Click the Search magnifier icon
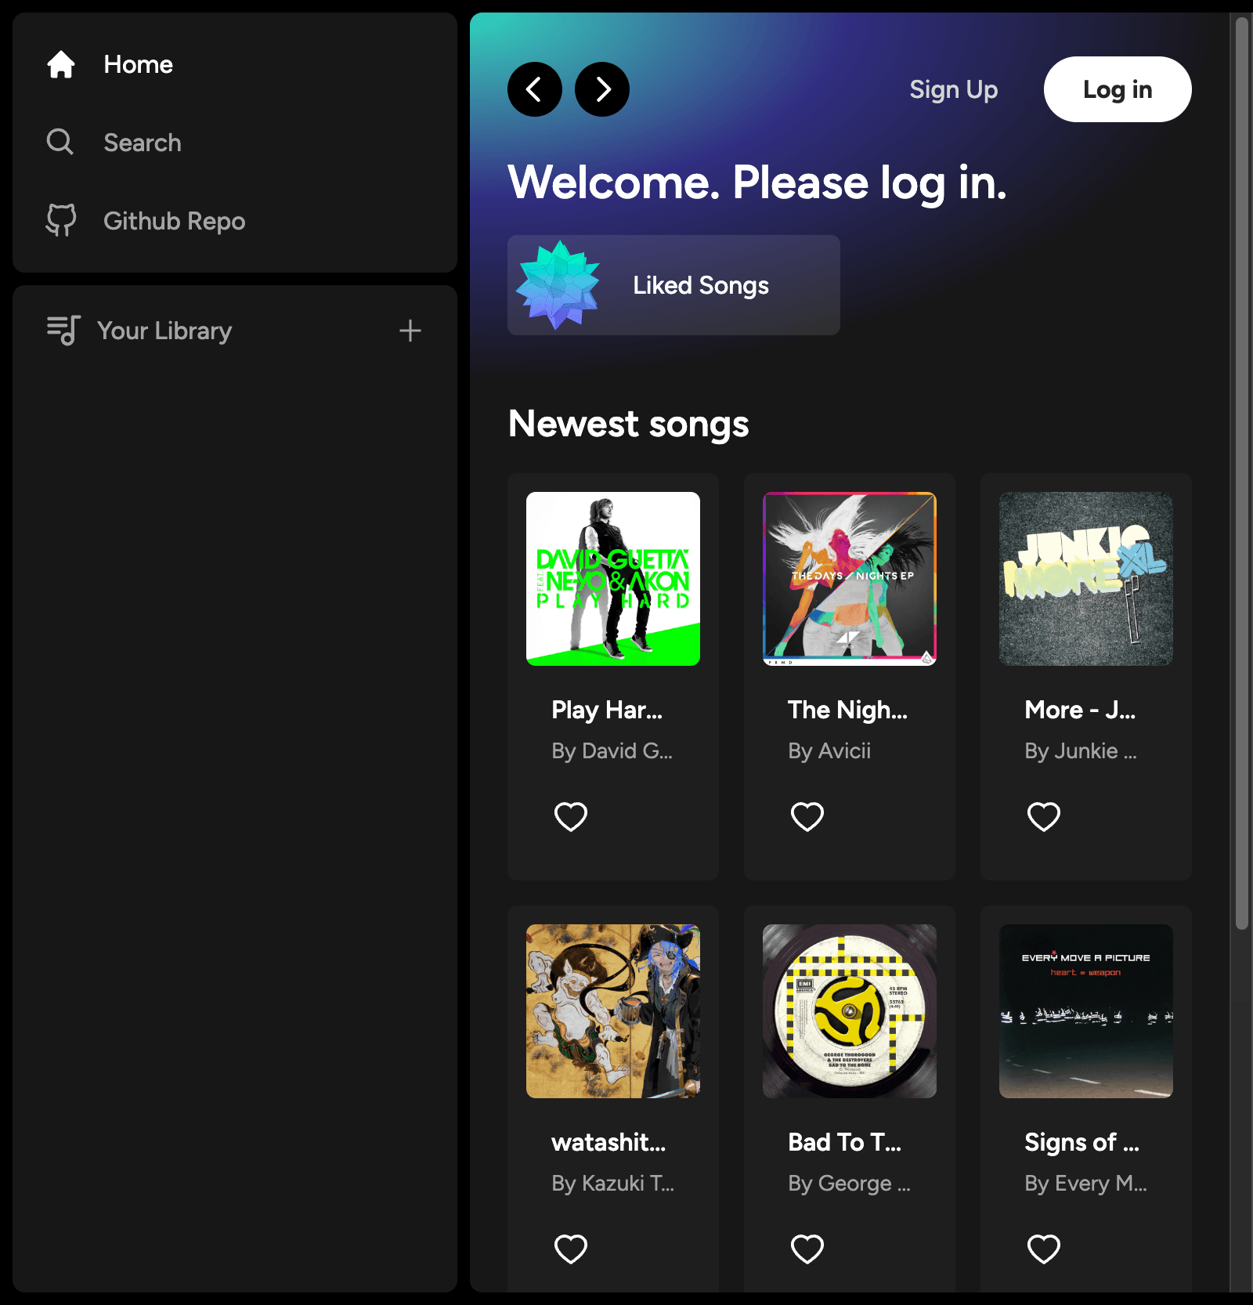The height and width of the screenshot is (1305, 1253). (60, 142)
